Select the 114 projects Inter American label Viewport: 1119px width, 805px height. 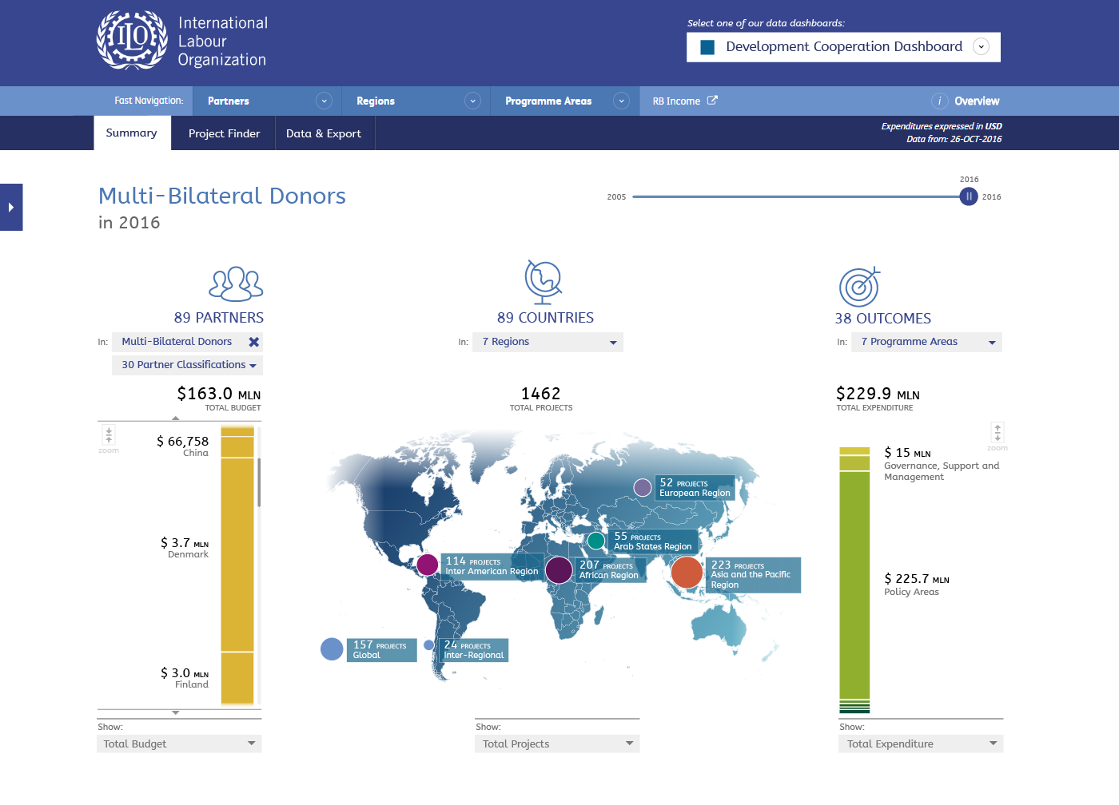[x=492, y=566]
